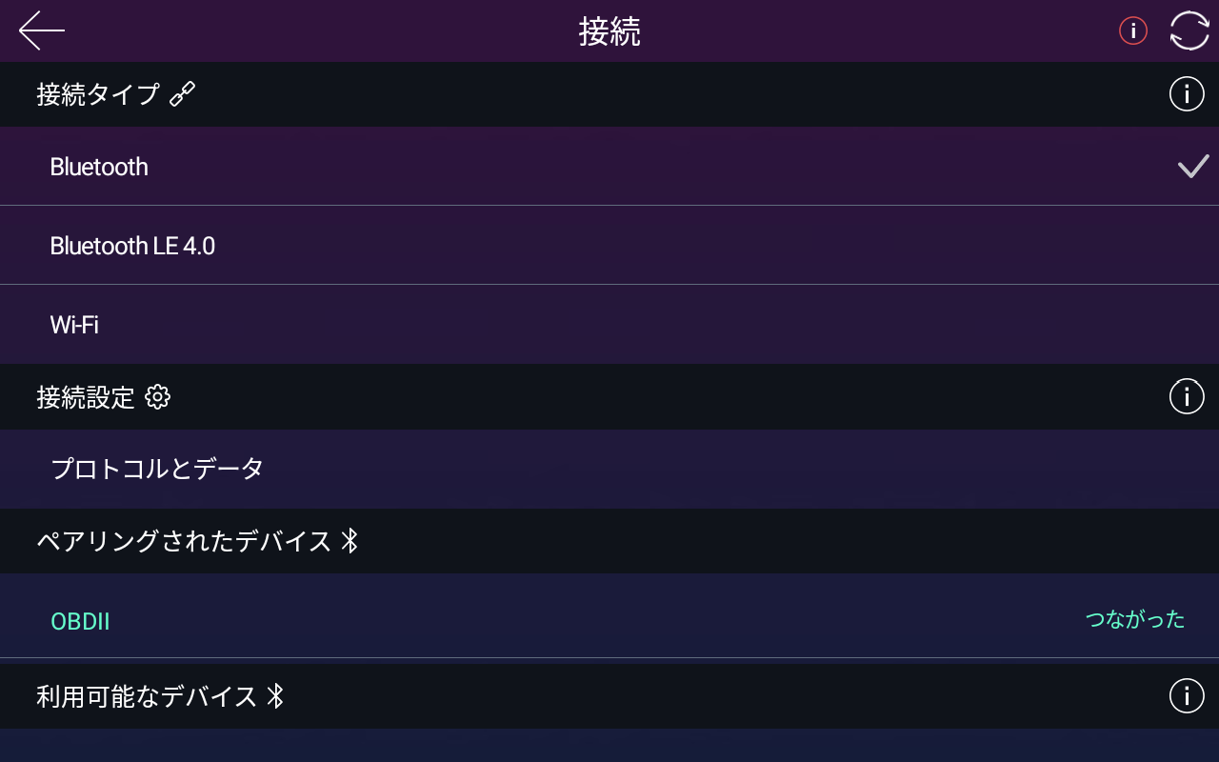
Task: Click the checkmark on the Bluetooth row
Action: coord(1193,167)
